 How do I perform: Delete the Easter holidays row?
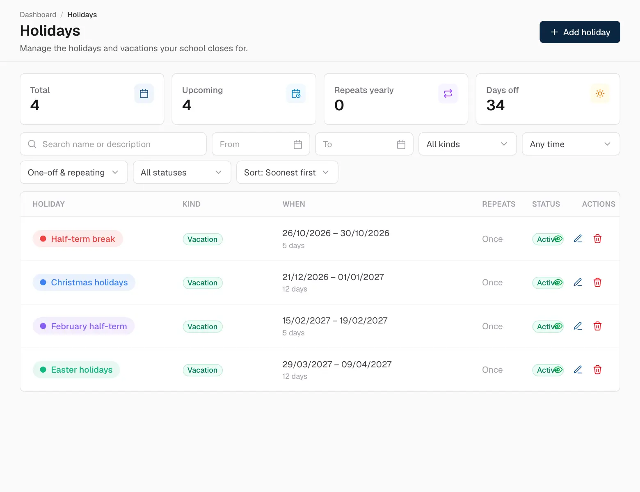click(597, 370)
